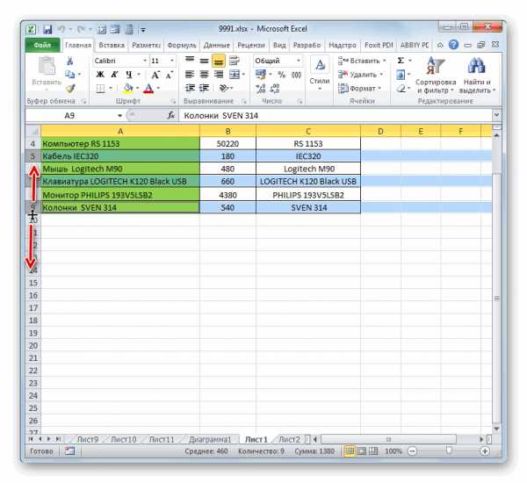The height and width of the screenshot is (483, 527).
Task: Click the font color A icon
Action: click(148, 89)
